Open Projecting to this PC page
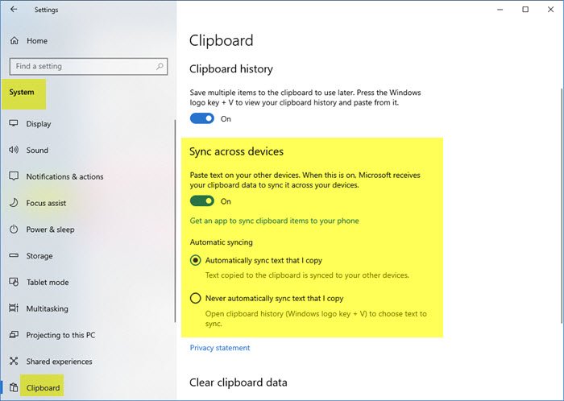564x401 pixels. [60, 335]
